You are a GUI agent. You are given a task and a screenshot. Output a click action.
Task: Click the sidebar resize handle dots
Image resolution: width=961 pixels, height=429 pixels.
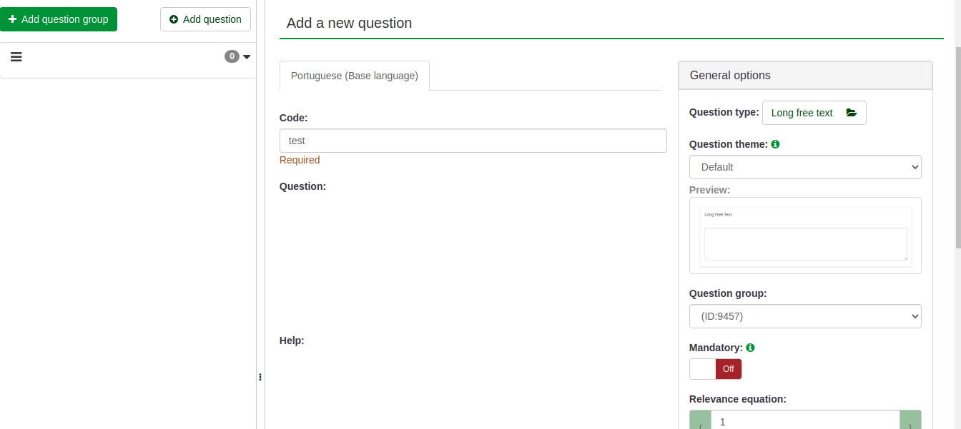click(260, 377)
